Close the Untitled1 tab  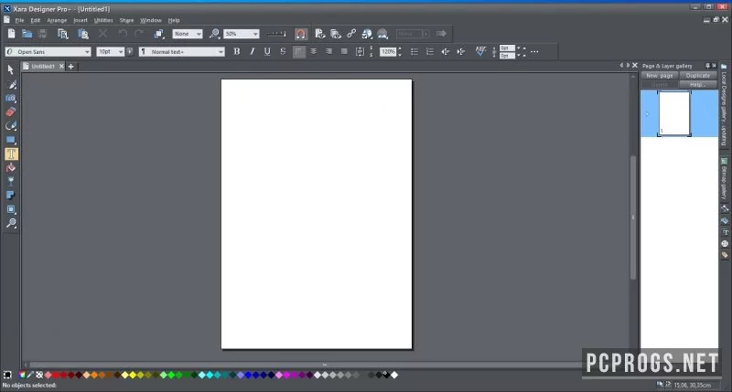(x=61, y=66)
